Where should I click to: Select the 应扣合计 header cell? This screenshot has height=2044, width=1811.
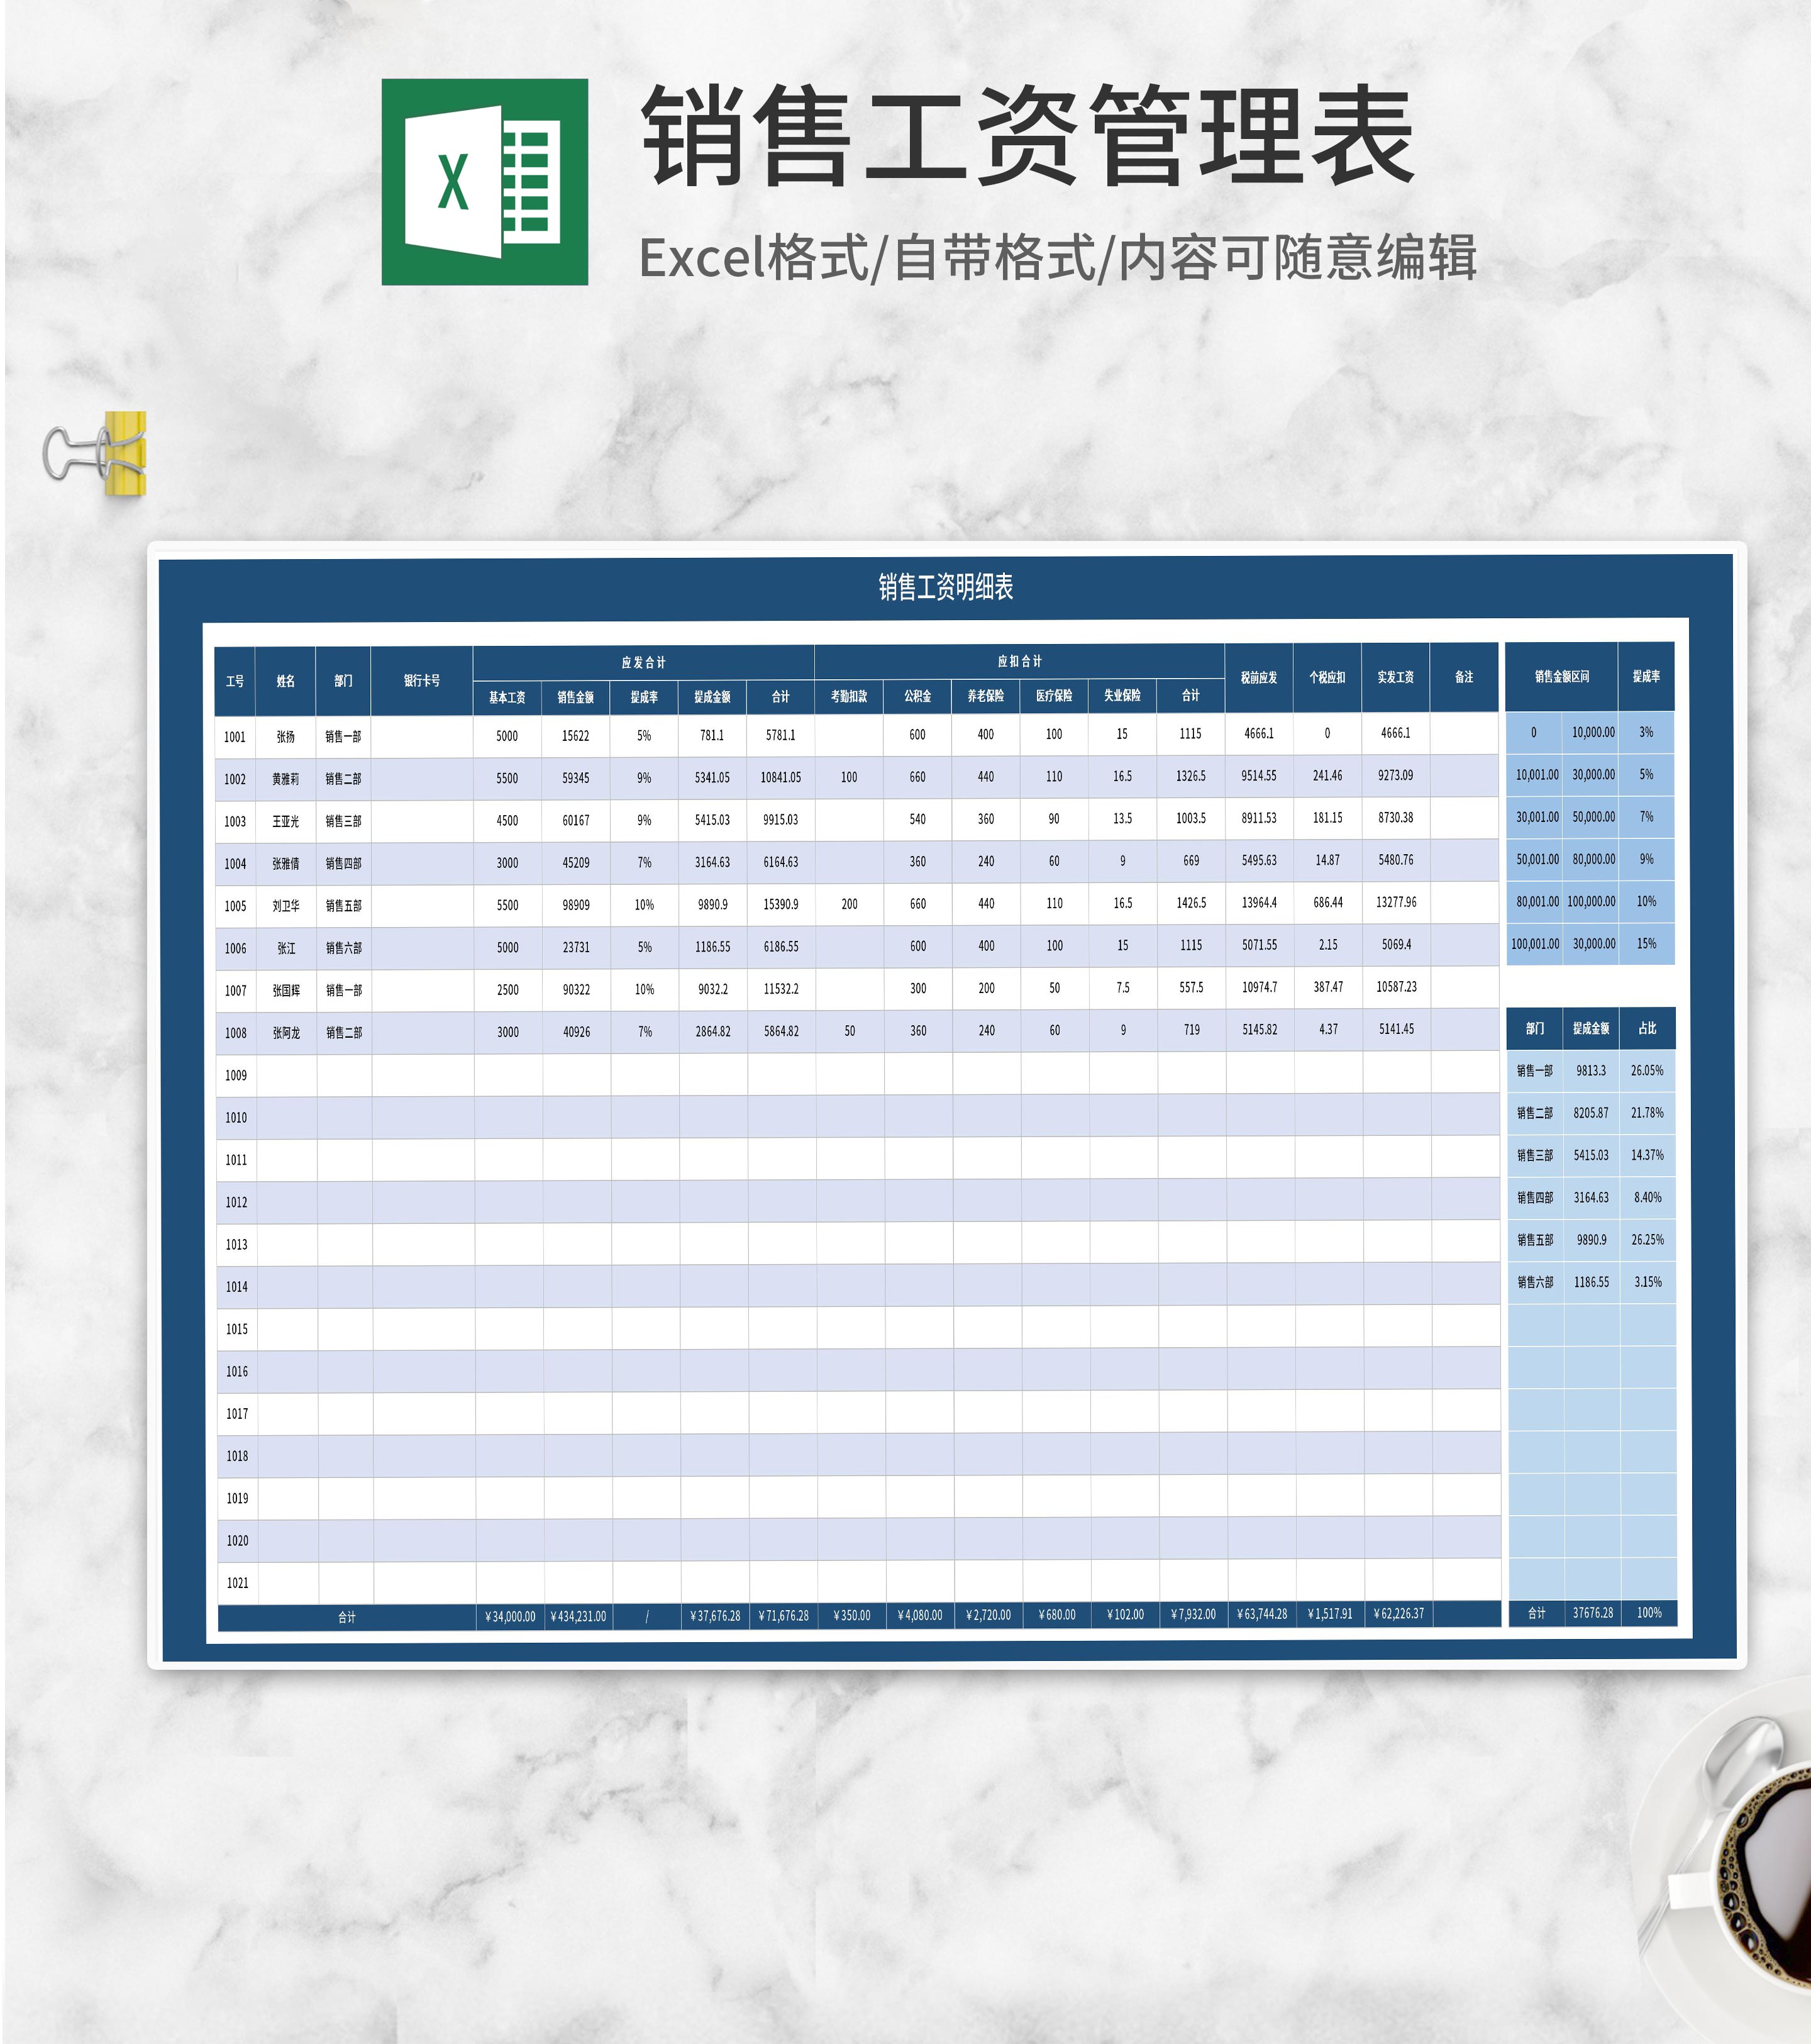click(x=1019, y=661)
